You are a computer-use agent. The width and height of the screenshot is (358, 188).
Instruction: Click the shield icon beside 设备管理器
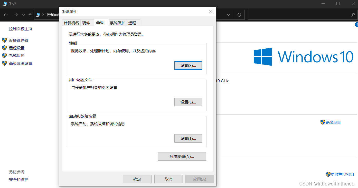click(4, 40)
